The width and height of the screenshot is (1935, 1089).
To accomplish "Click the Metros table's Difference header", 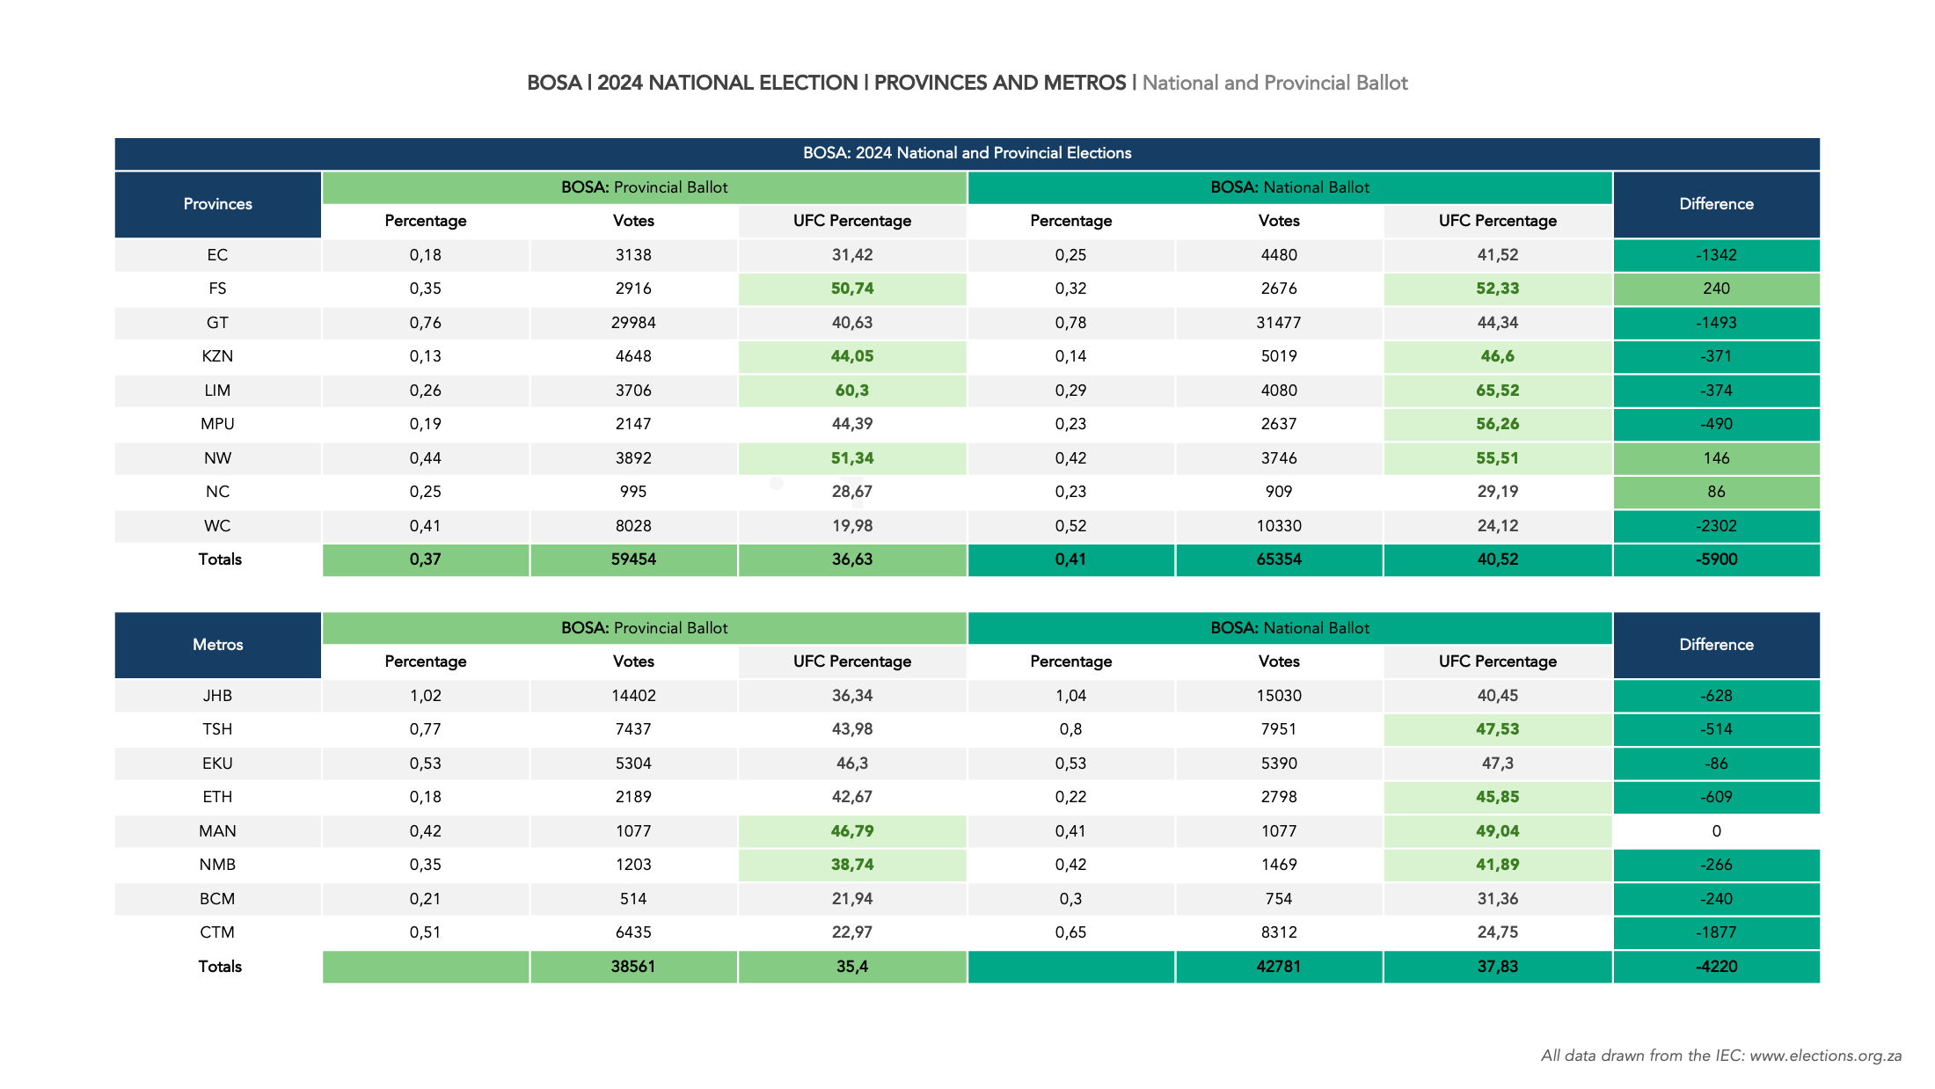I will [1716, 645].
